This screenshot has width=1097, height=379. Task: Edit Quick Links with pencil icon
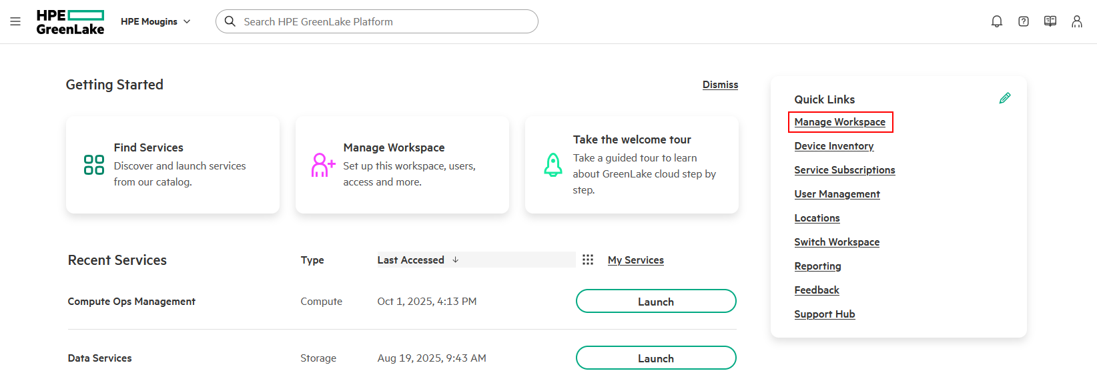pyautogui.click(x=1004, y=99)
